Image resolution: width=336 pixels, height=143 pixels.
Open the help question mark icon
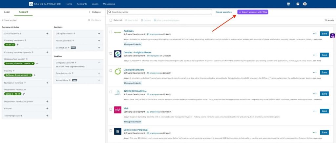point(298,4)
